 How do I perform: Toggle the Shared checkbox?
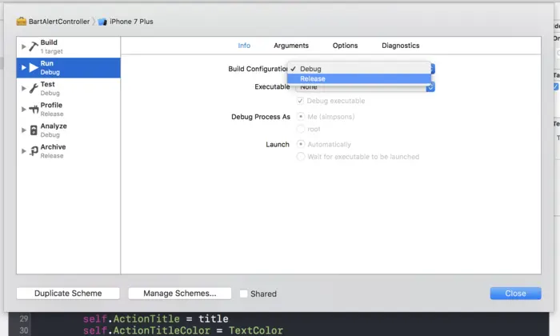tap(243, 294)
